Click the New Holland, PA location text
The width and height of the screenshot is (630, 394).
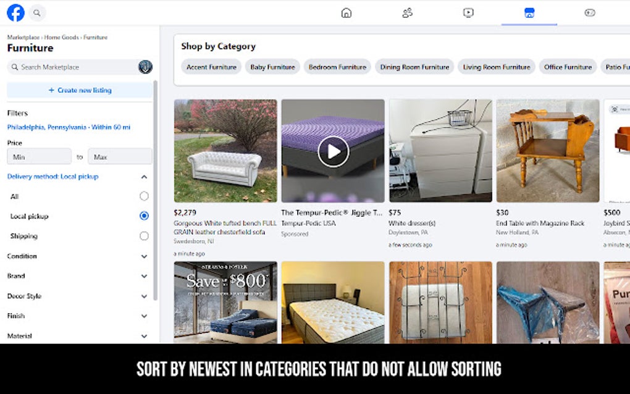(517, 233)
